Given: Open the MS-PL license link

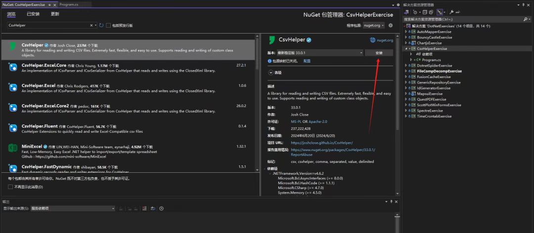Looking at the screenshot, I should (296, 121).
